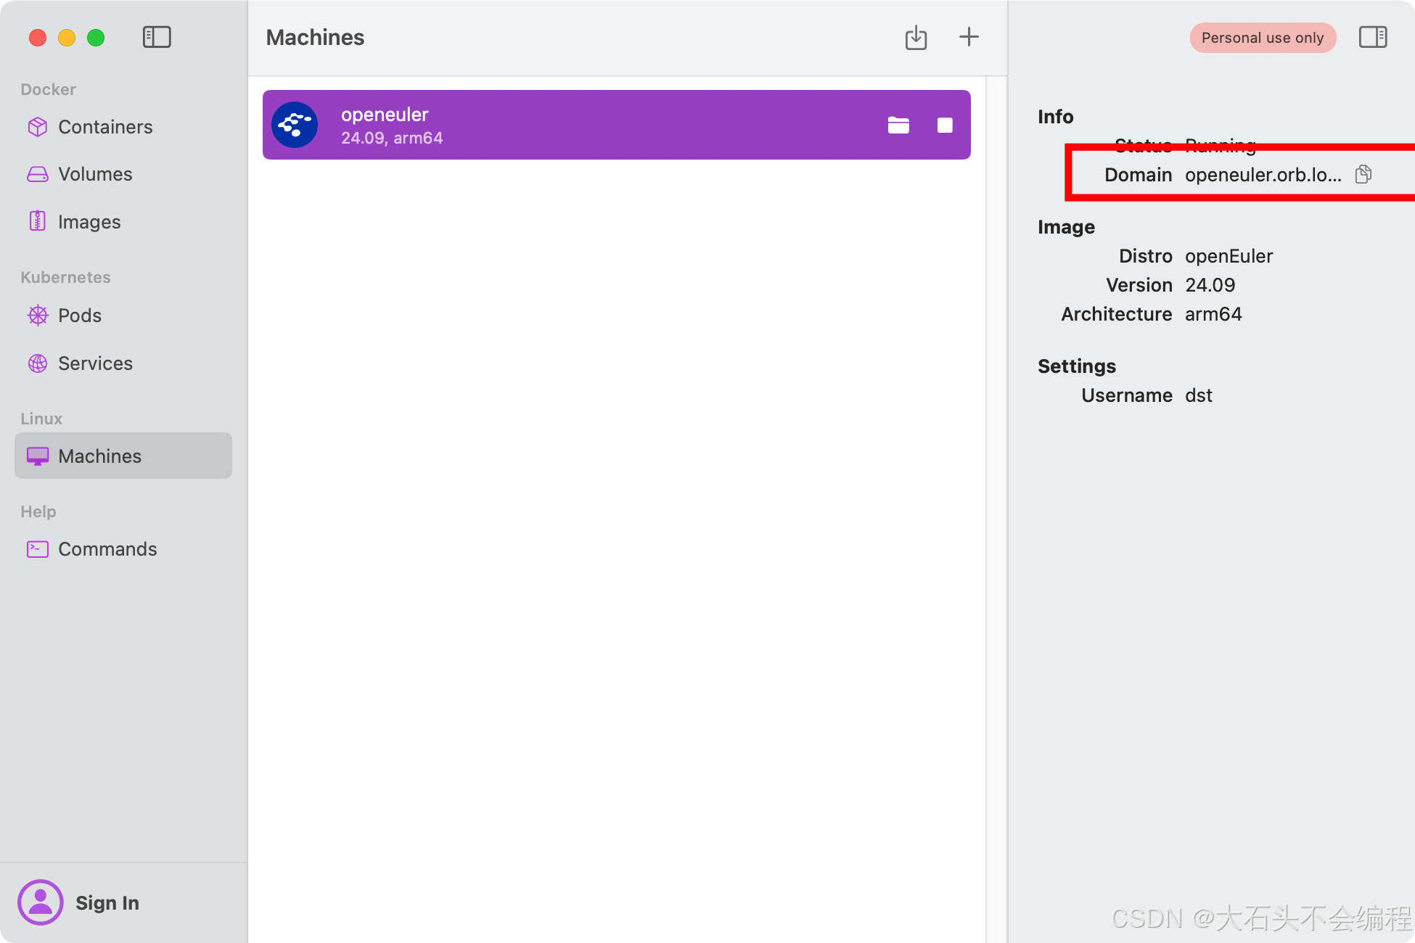Open the Commands help page
1415x943 pixels.
107,549
